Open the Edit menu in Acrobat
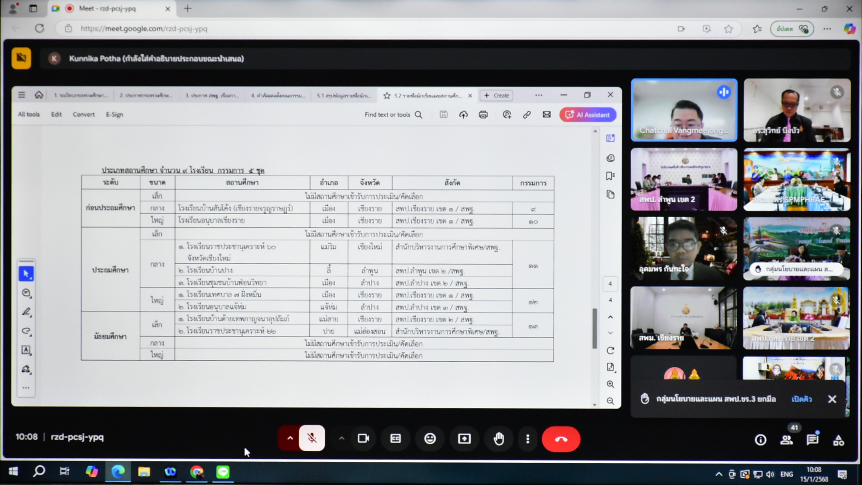 pyautogui.click(x=56, y=114)
